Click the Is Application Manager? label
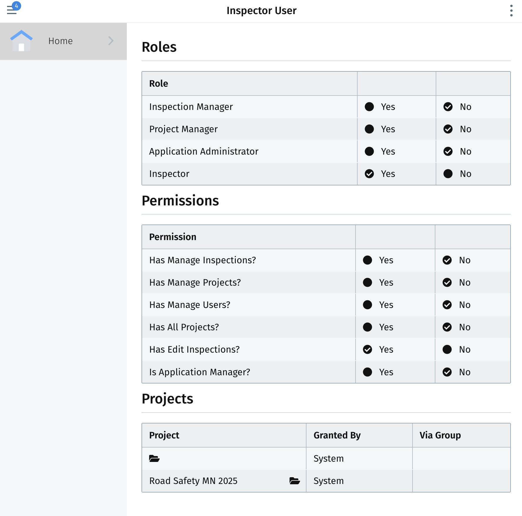 pyautogui.click(x=200, y=372)
